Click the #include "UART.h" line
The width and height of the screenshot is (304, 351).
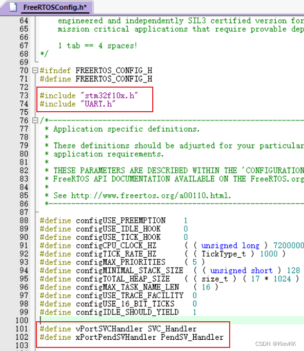coord(77,104)
